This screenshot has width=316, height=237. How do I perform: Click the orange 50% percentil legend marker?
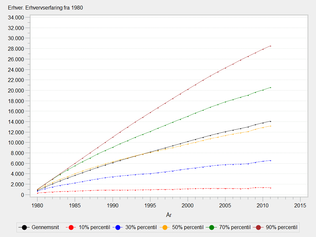(x=165, y=227)
